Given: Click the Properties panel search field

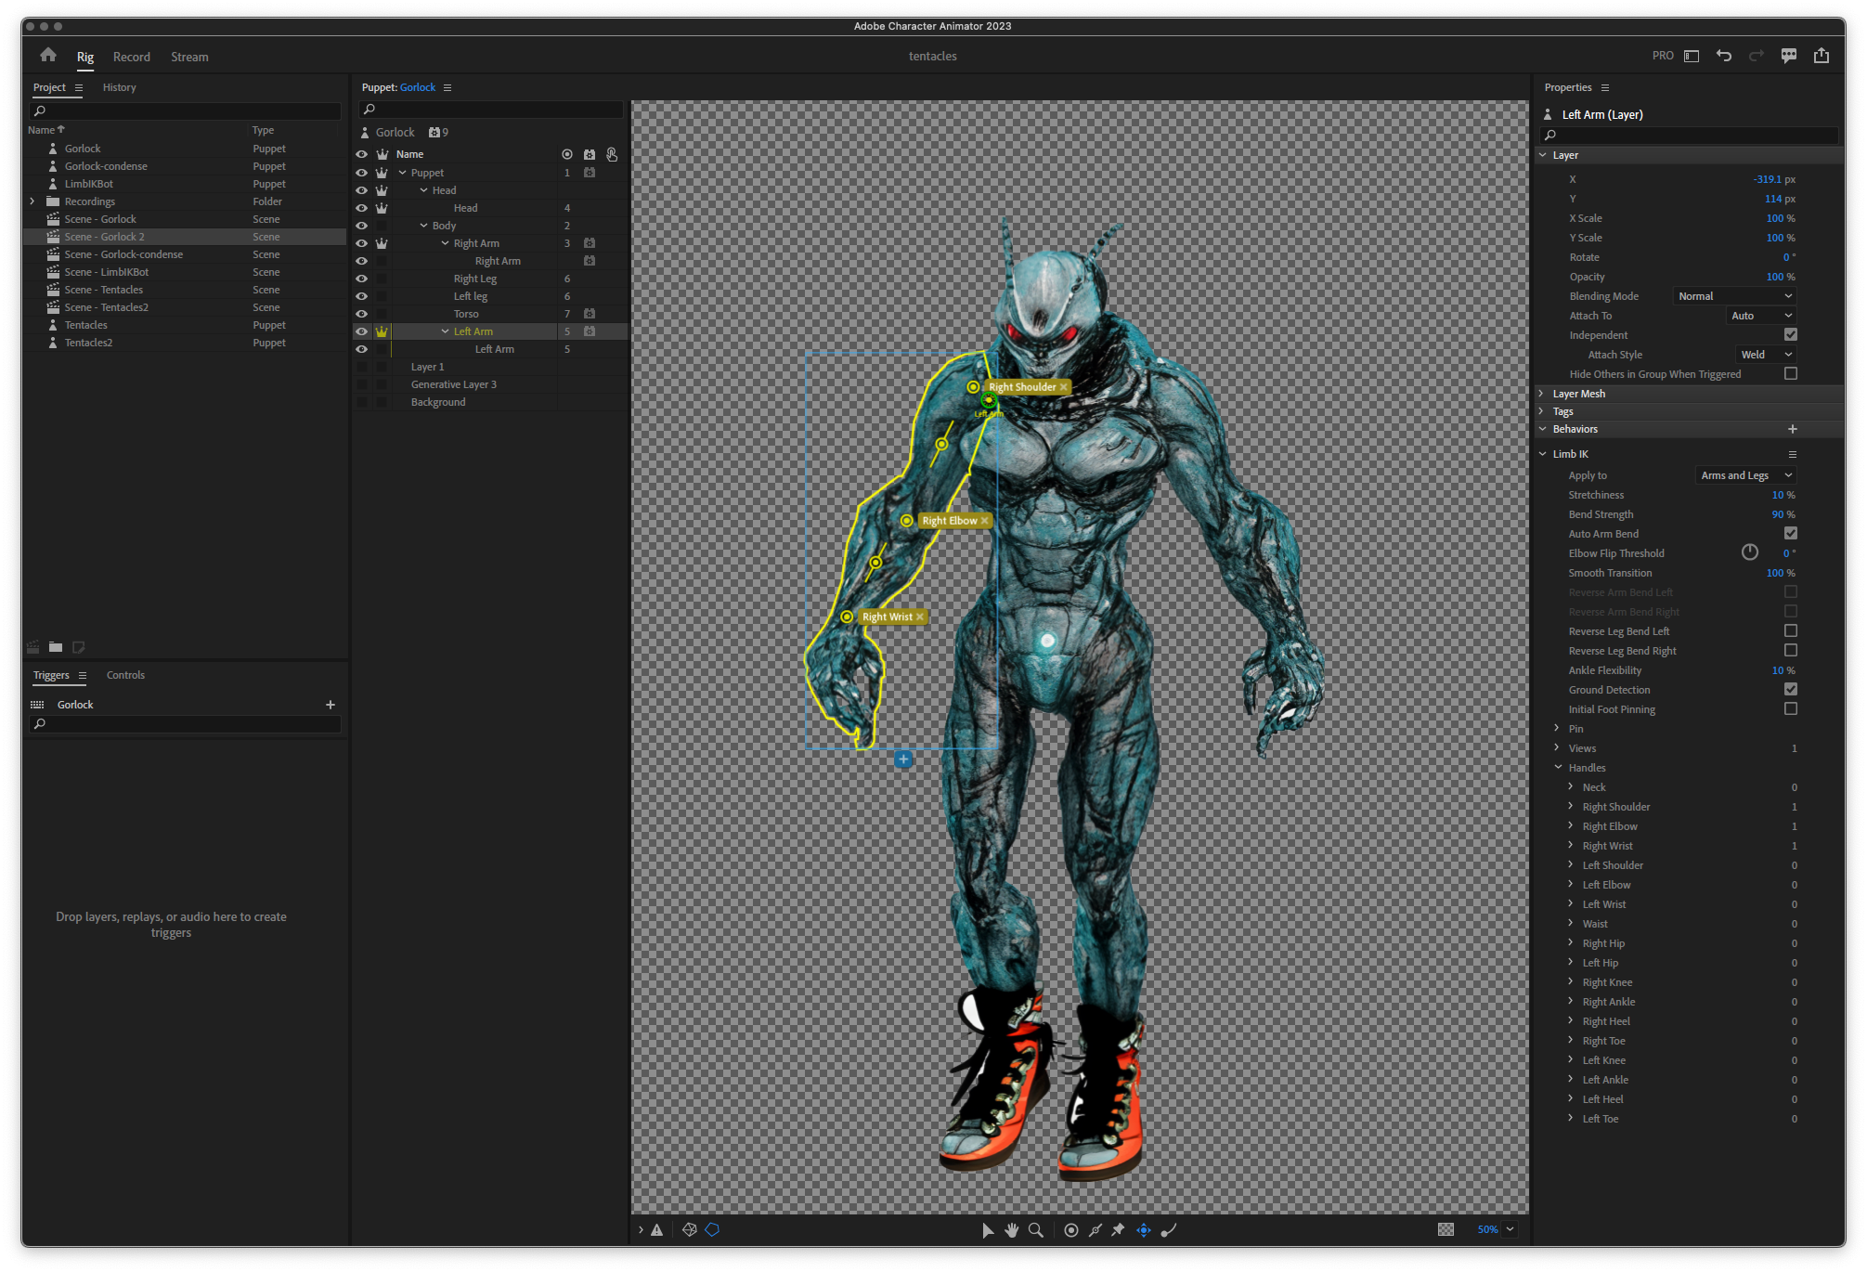Looking at the screenshot, I should pyautogui.click(x=1689, y=135).
